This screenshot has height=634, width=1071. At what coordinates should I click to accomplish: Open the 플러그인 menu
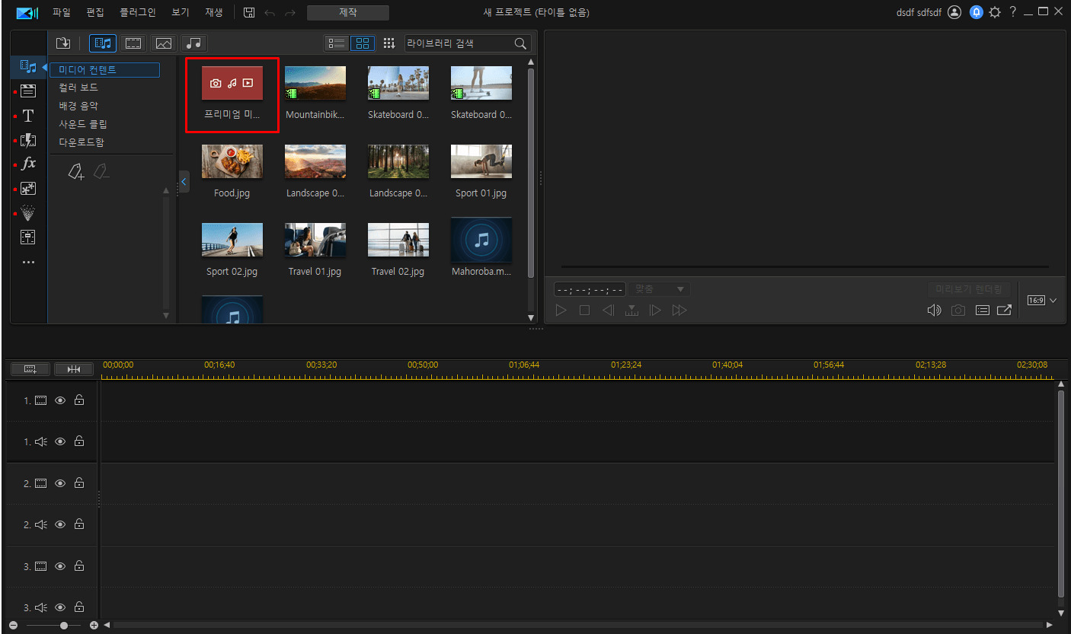[x=137, y=13]
